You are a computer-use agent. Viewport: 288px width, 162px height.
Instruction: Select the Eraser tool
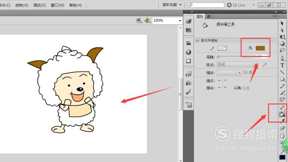point(282,128)
